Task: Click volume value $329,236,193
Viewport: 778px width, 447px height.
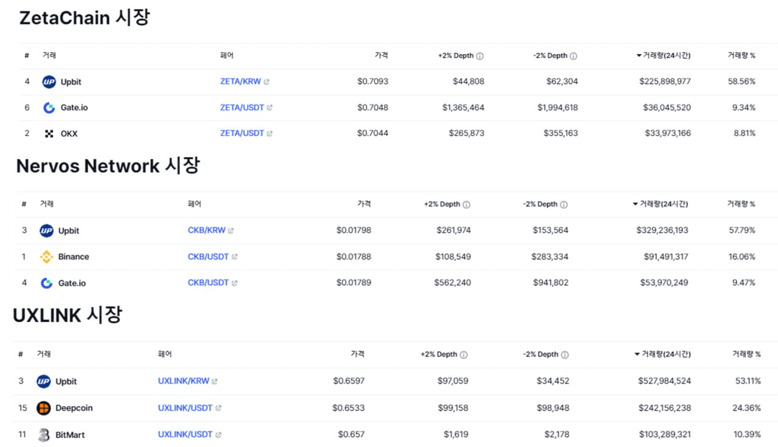Action: pyautogui.click(x=663, y=230)
